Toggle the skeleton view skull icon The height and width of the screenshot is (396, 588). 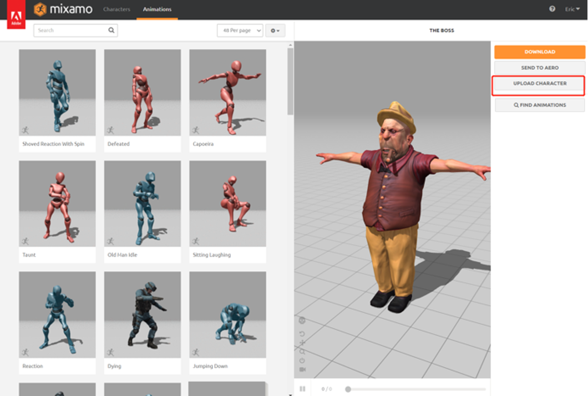302,321
